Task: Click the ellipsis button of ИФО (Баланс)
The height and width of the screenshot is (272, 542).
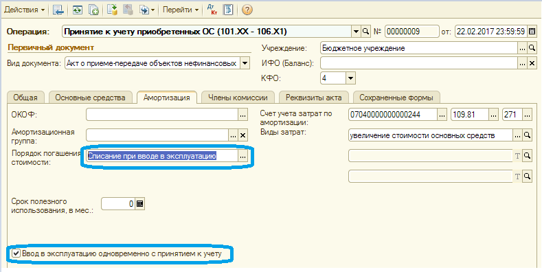Action: [x=522, y=63]
